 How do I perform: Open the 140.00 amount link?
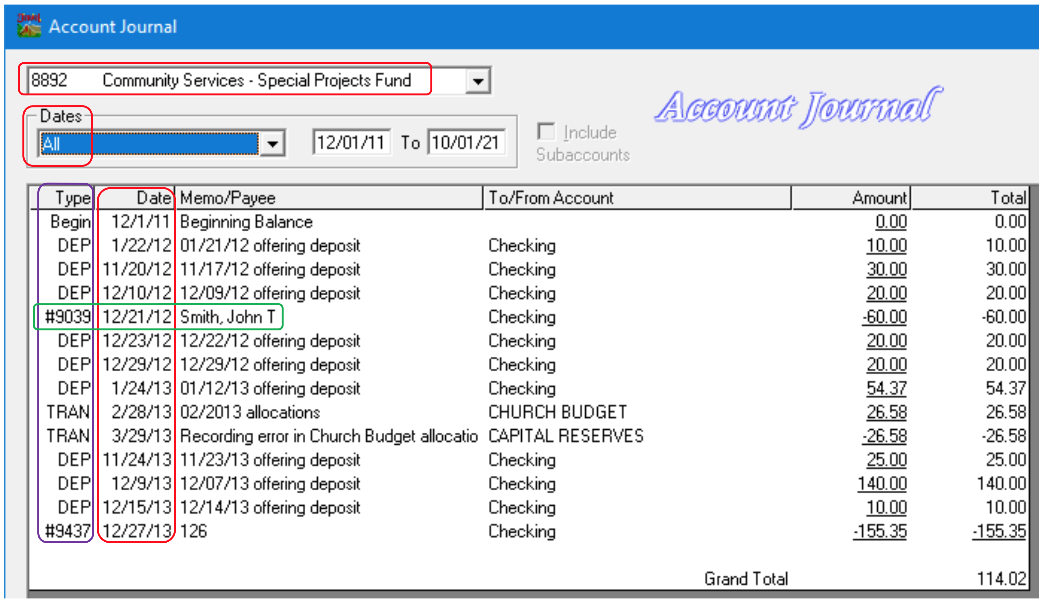pyautogui.click(x=883, y=484)
